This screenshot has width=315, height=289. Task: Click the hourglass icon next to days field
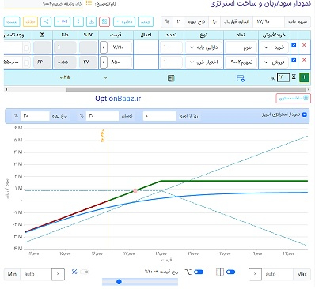tap(294, 77)
